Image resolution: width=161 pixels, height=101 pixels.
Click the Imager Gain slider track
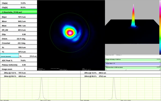[x=133, y=66]
